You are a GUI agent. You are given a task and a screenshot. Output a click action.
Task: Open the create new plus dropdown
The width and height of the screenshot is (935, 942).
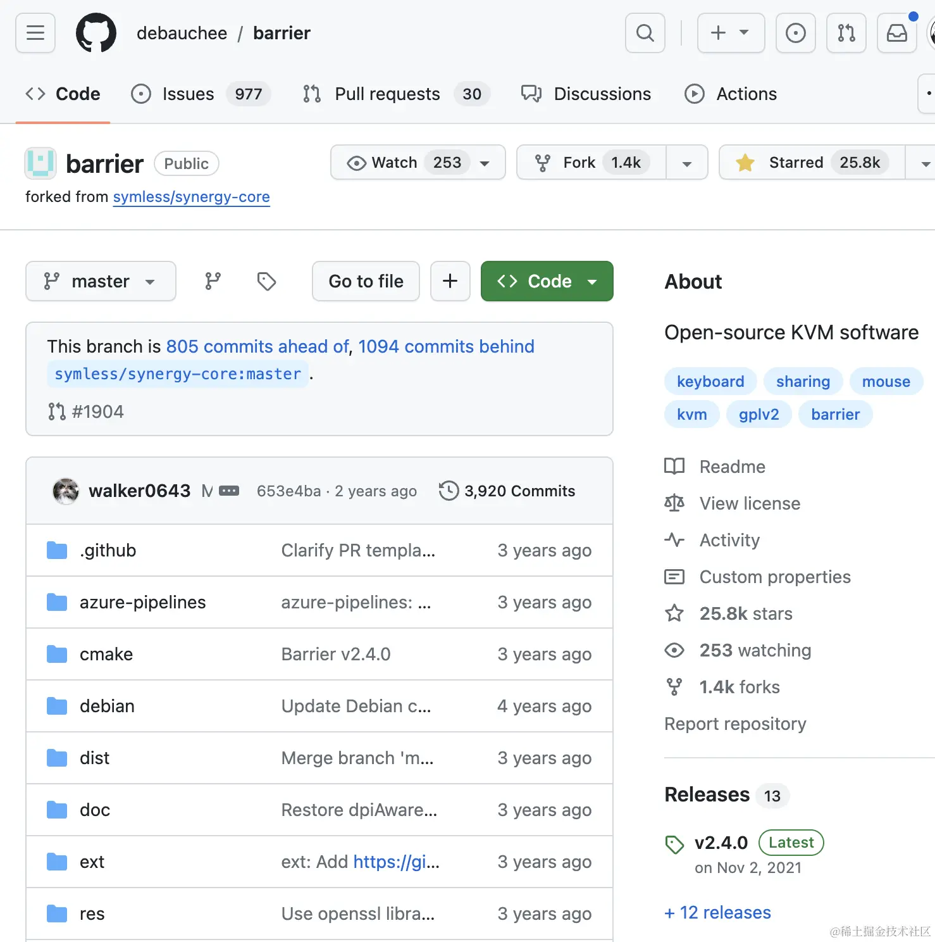click(x=731, y=33)
